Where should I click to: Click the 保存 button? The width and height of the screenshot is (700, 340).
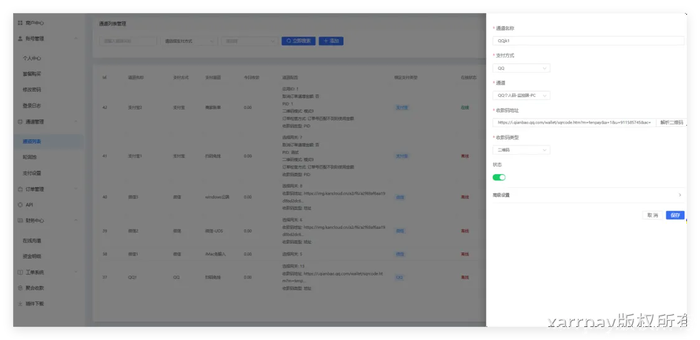point(675,215)
